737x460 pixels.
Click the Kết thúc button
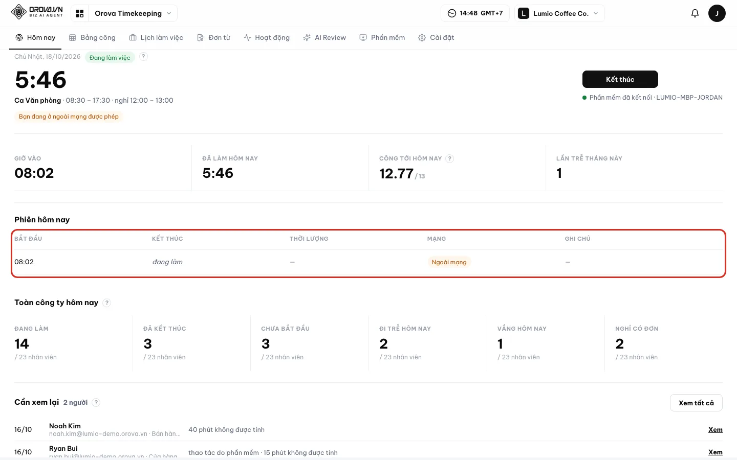click(620, 79)
